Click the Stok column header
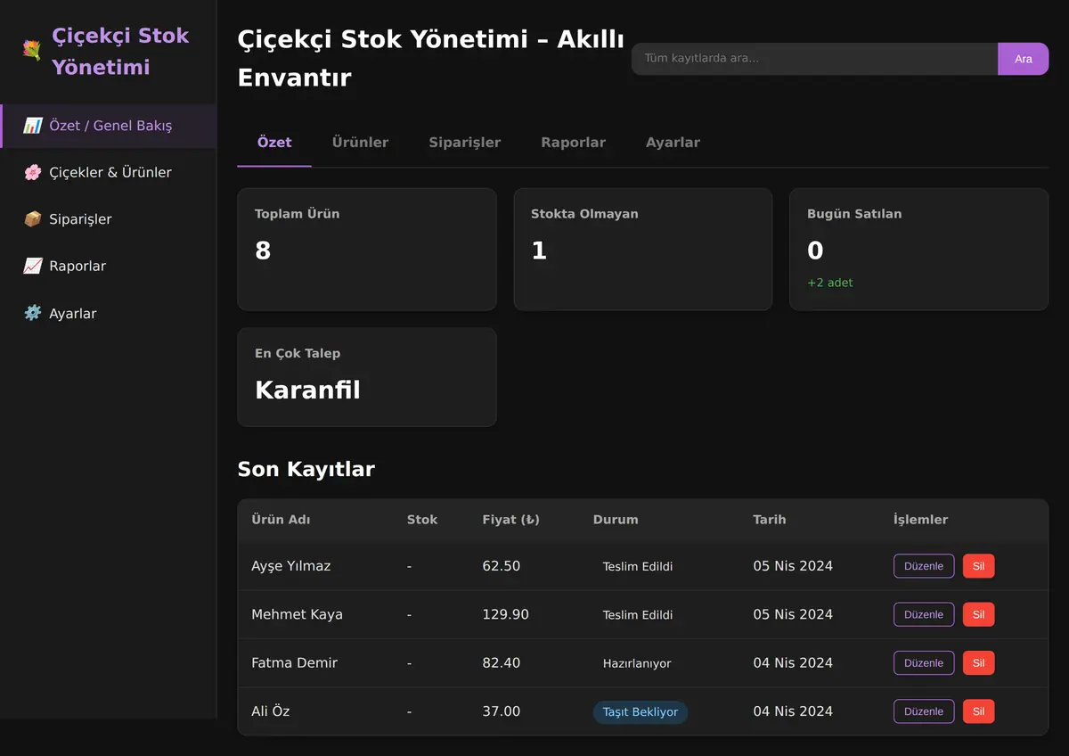Image resolution: width=1069 pixels, height=756 pixels. 422,520
